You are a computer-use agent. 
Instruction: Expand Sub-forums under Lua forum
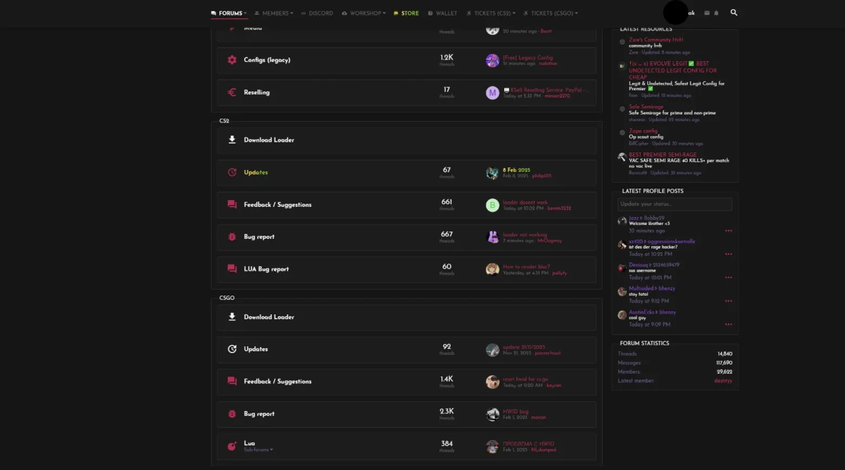pyautogui.click(x=258, y=450)
